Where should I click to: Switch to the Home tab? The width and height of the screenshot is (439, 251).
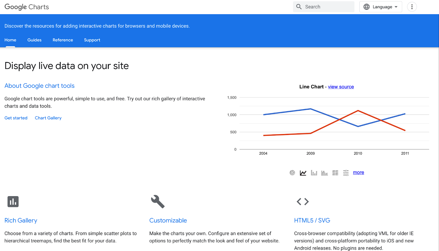[x=10, y=40]
